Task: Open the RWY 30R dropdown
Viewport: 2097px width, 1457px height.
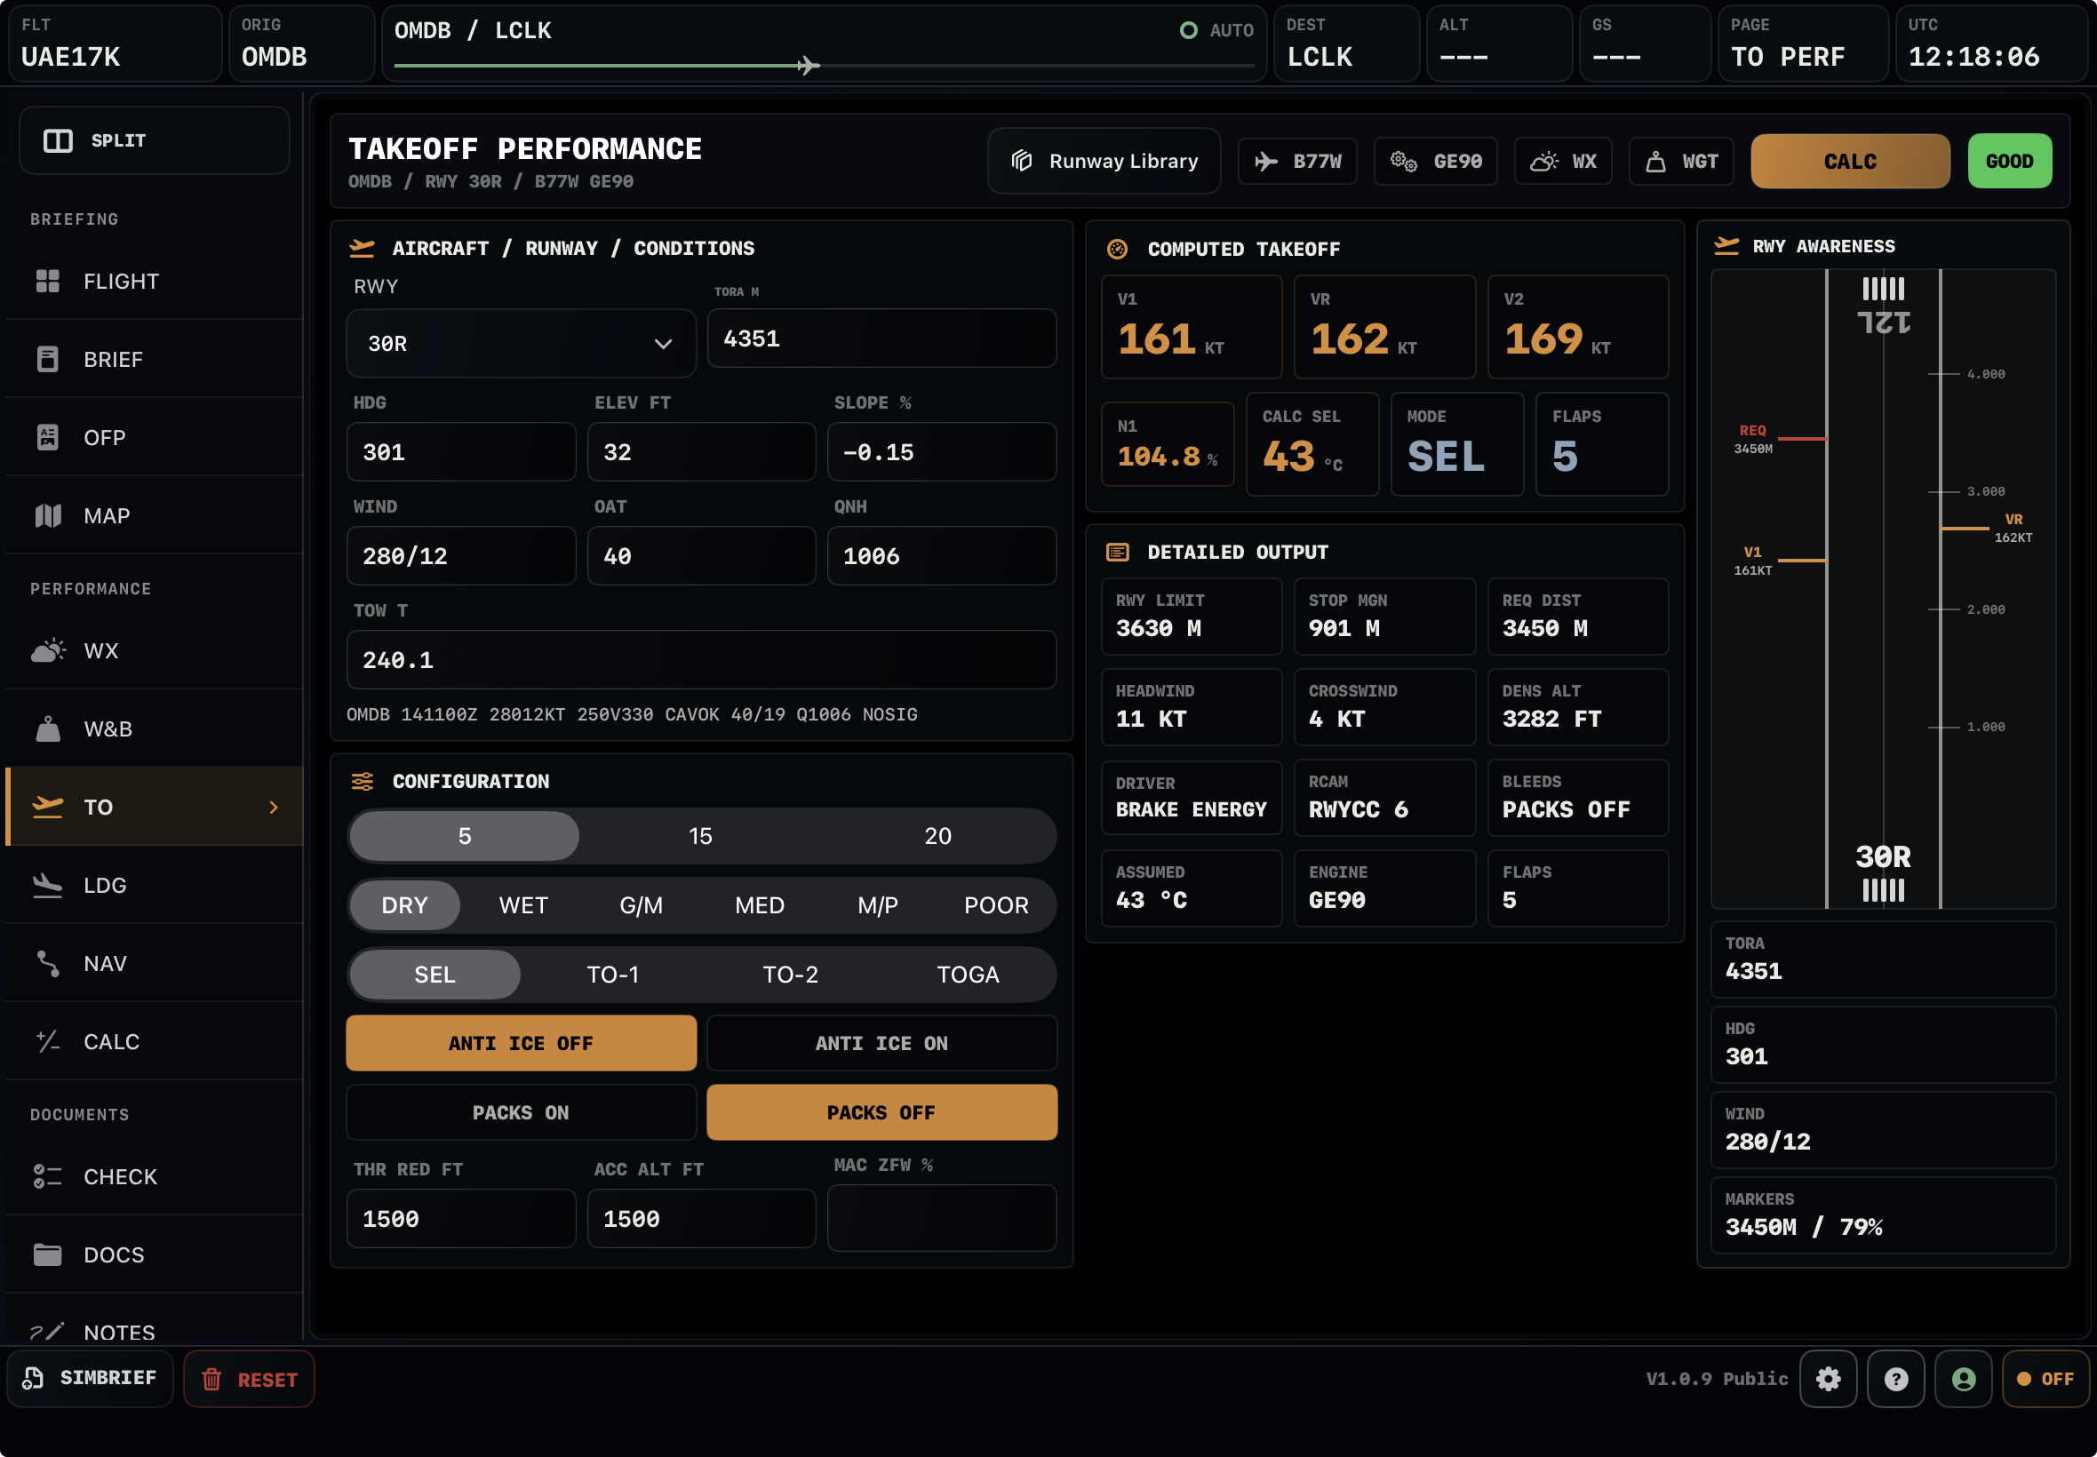Action: point(521,343)
